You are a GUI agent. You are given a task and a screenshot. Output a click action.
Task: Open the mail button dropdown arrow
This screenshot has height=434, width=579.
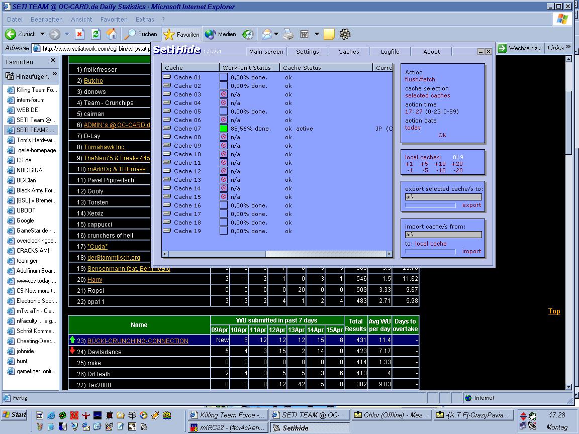(x=276, y=34)
